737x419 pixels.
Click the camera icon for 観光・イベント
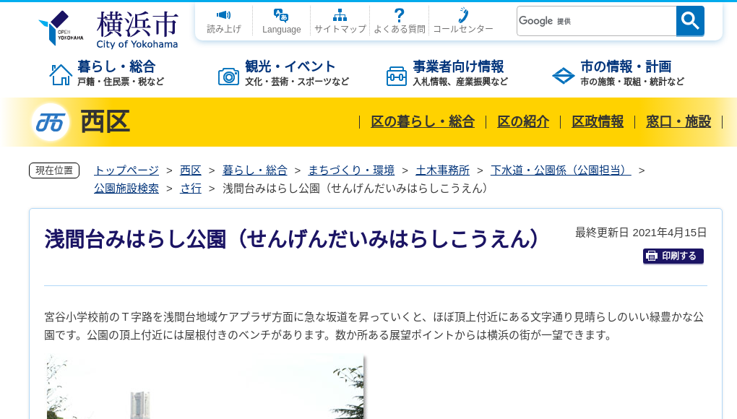(x=230, y=74)
